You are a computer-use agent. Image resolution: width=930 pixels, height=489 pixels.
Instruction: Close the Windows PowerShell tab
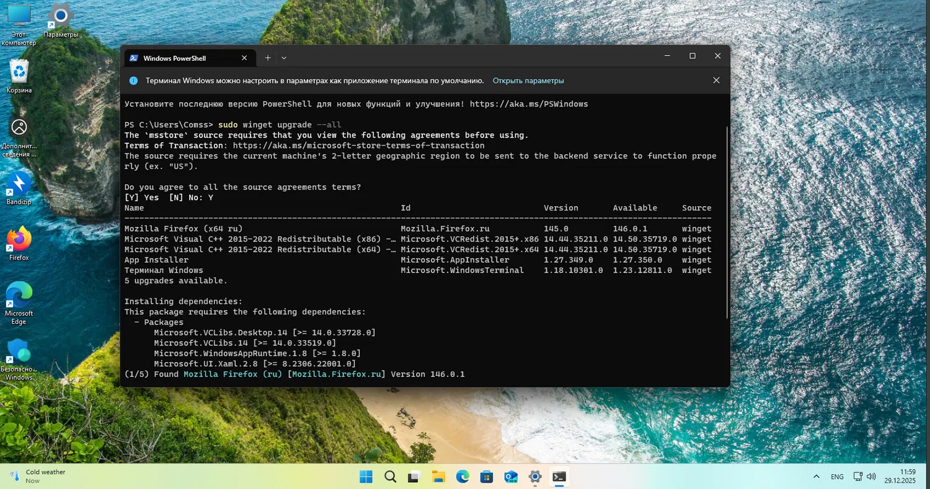pos(244,58)
